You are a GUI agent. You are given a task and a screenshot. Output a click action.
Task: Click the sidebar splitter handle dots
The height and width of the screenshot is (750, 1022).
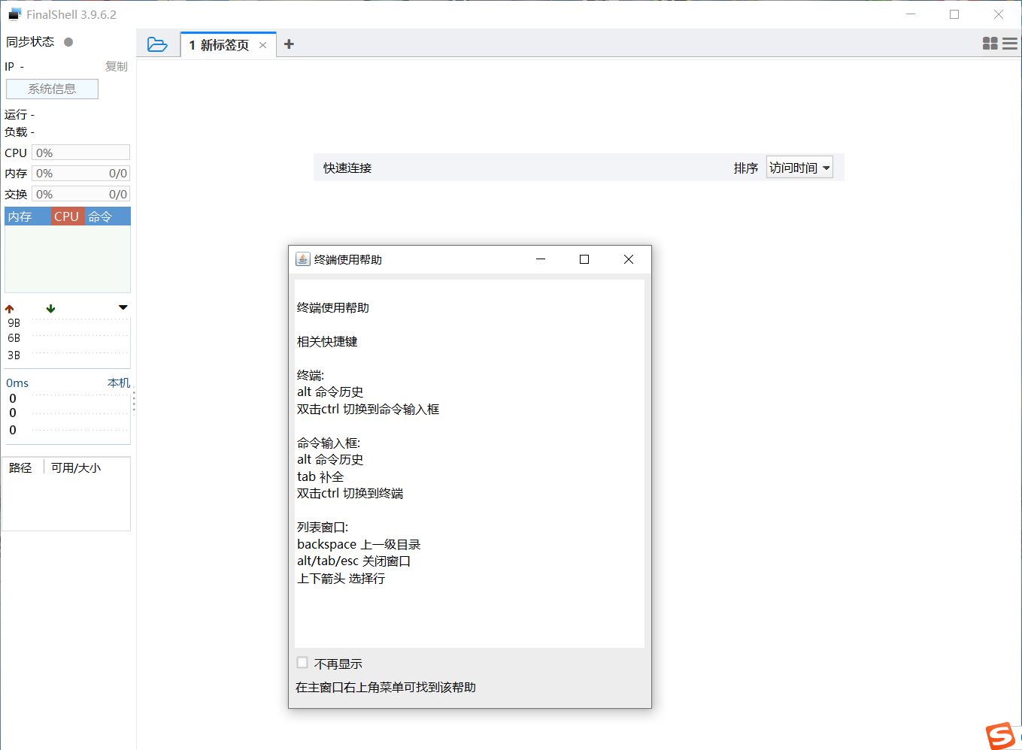click(134, 402)
